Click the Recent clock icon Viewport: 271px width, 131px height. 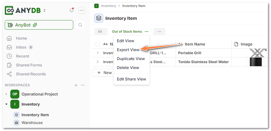[9, 56]
